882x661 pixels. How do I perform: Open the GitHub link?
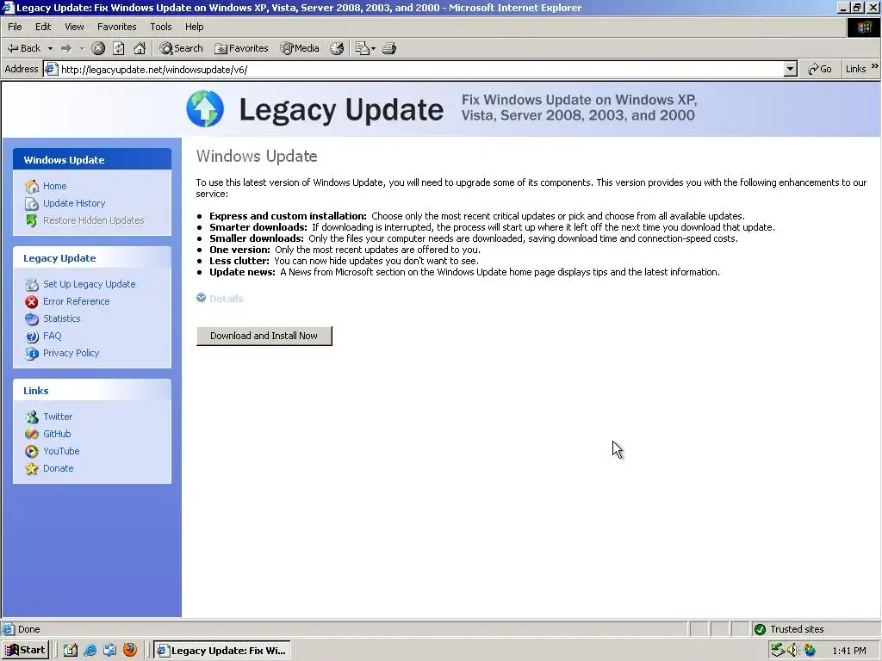[x=57, y=434]
